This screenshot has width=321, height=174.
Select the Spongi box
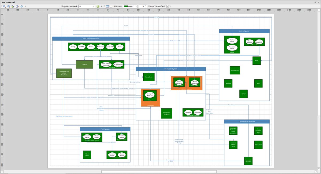click(243, 94)
